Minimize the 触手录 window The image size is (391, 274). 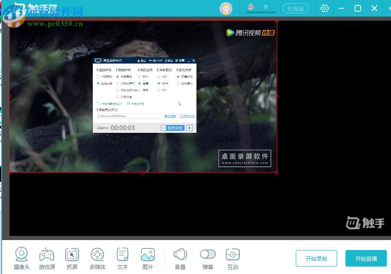(341, 8)
